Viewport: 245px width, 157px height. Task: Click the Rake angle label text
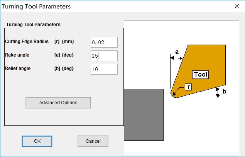coord(17,55)
